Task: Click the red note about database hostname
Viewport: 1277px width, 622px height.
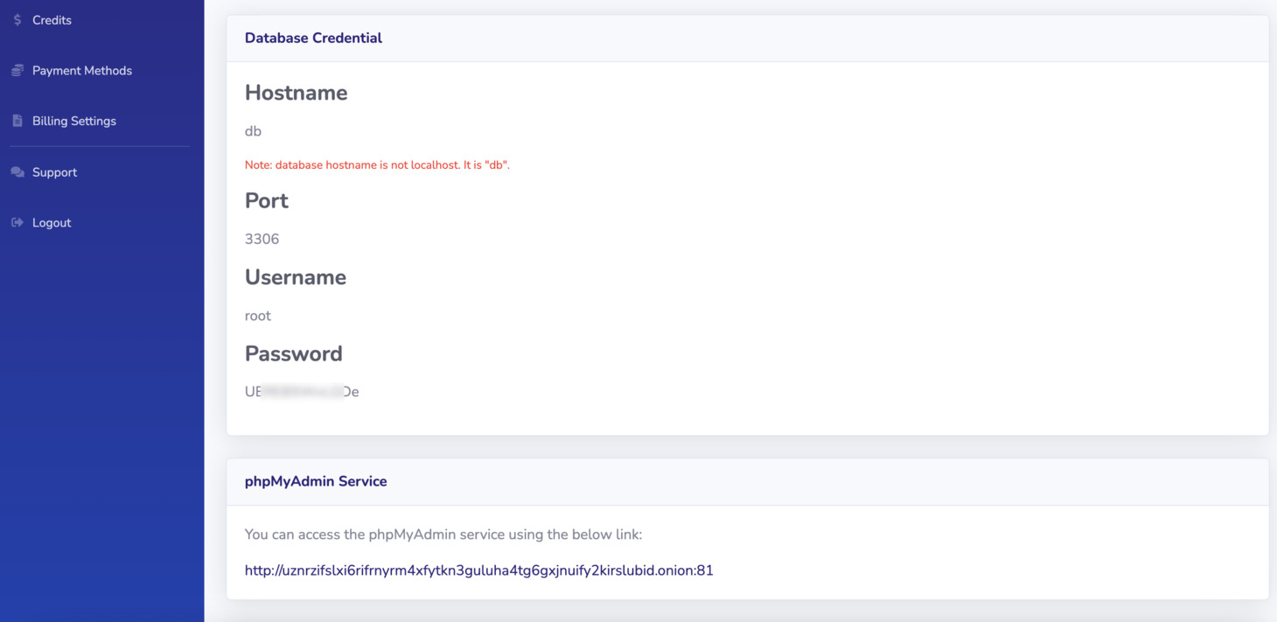Action: coord(377,164)
